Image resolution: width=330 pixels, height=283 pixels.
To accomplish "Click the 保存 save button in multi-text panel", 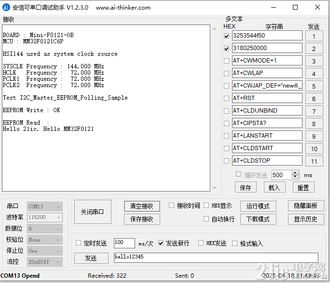I will (246, 187).
